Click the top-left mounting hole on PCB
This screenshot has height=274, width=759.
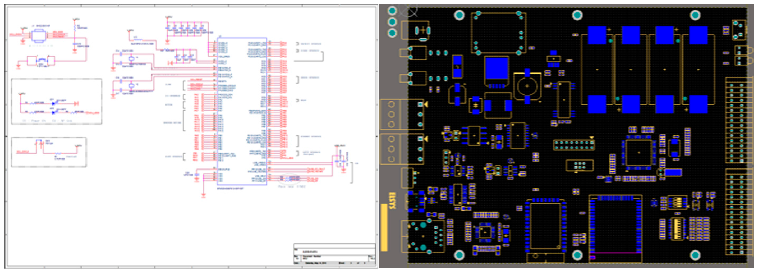coord(459,15)
